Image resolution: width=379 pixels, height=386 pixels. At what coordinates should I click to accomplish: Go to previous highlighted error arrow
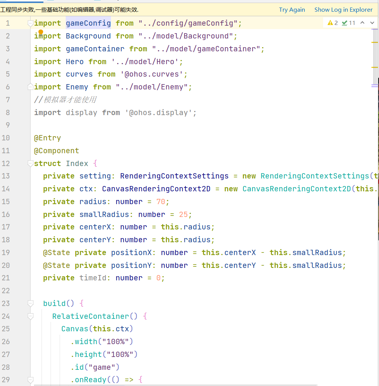pyautogui.click(x=362, y=23)
